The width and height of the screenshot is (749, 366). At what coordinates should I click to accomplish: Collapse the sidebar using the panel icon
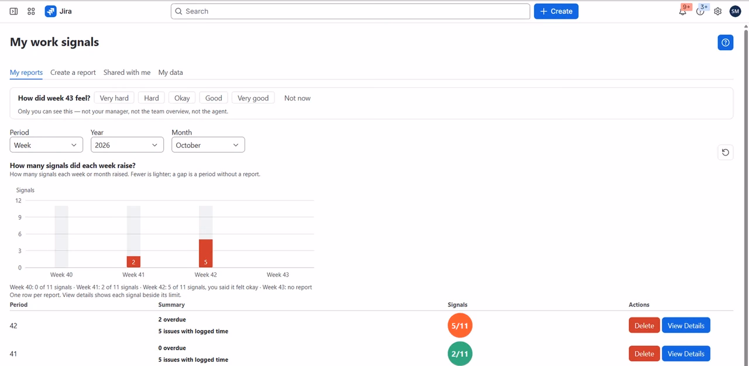coord(13,11)
